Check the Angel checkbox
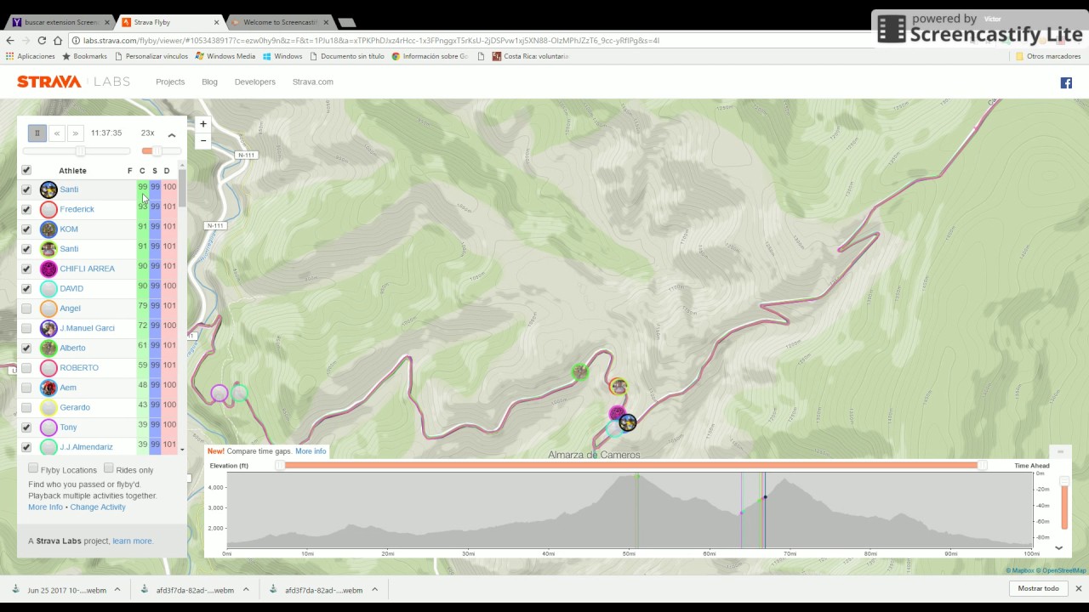The width and height of the screenshot is (1089, 612). [26, 309]
